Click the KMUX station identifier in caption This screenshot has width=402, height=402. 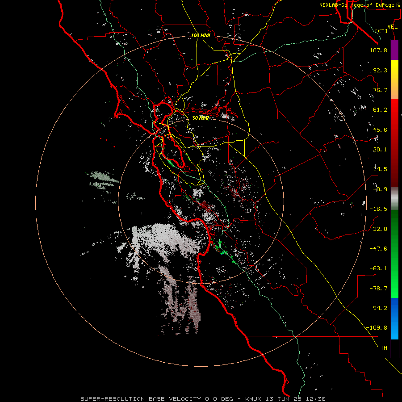point(252,399)
